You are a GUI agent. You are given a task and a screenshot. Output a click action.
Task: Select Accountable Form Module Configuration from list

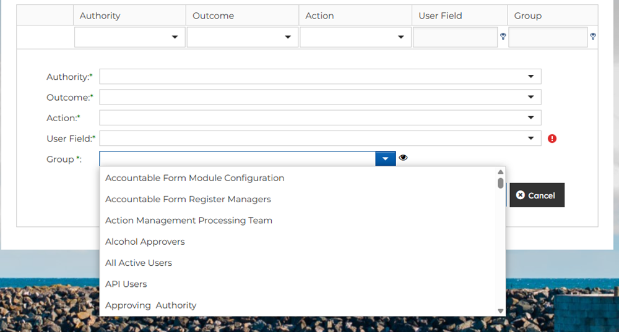pyautogui.click(x=194, y=178)
